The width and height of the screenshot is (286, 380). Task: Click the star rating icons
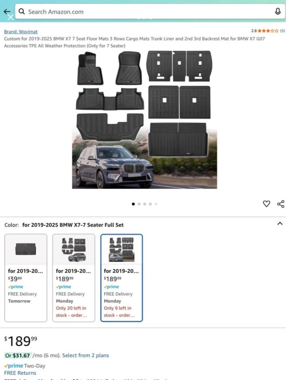click(x=268, y=31)
